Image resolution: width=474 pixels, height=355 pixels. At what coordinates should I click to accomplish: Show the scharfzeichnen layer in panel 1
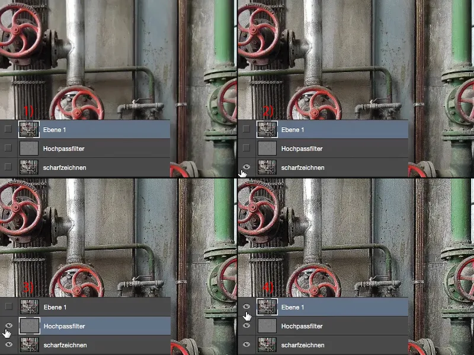point(8,167)
